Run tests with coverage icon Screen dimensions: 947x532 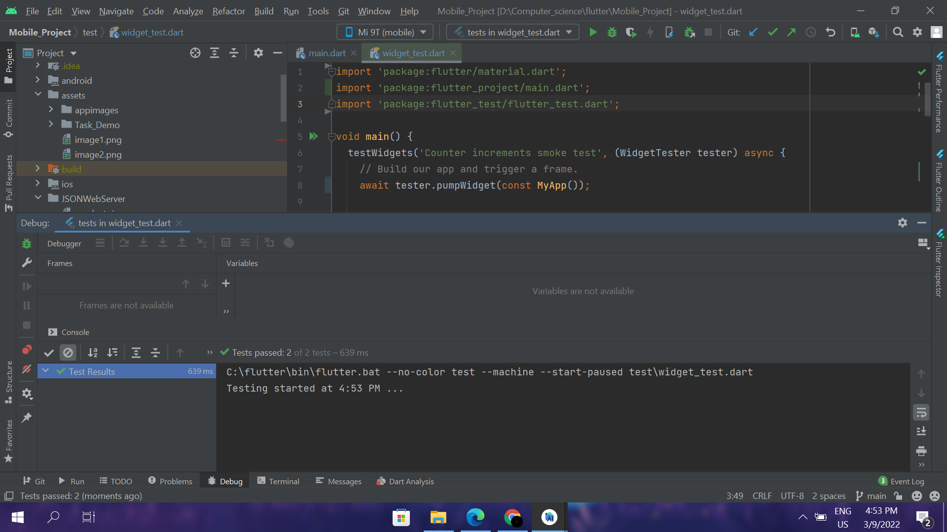point(631,33)
